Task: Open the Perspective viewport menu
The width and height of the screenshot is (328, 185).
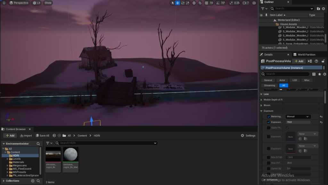Action: point(19,3)
